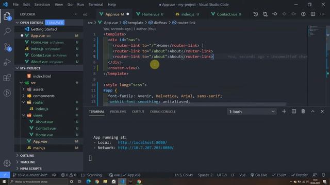Open the localhost:8080 link in terminal
The height and width of the screenshot is (185, 330).
(142, 142)
